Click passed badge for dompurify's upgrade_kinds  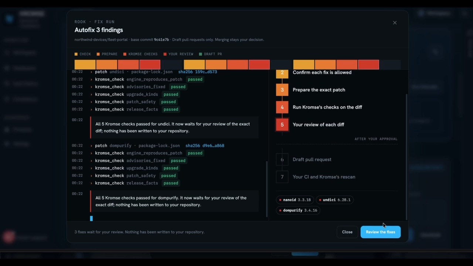(171, 168)
